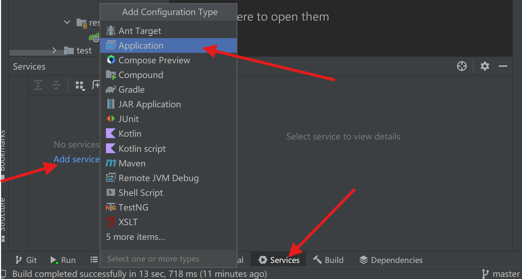
Task: Click the XSLT red icon
Action: coord(110,222)
